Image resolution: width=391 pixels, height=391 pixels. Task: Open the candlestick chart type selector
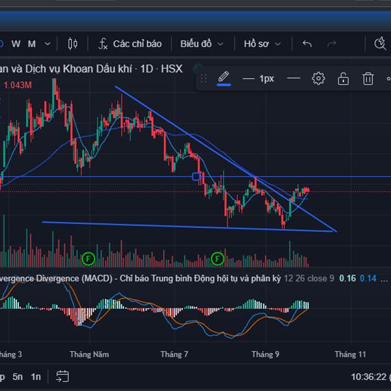72,44
